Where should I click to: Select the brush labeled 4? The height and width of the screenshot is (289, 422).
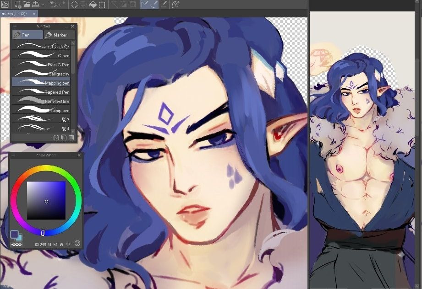(41, 128)
